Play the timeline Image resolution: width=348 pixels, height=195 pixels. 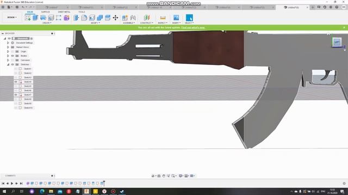tap(12, 183)
